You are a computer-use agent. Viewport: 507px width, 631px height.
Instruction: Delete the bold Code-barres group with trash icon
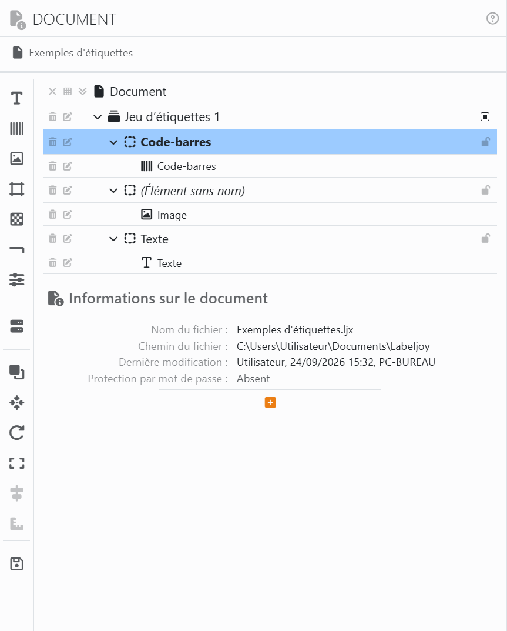52,142
